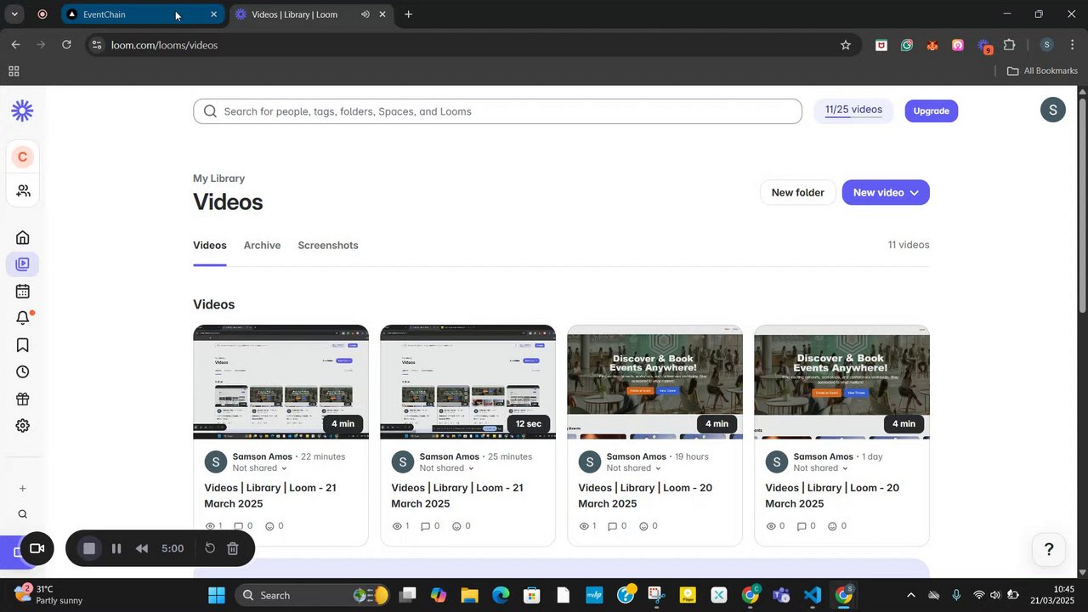This screenshot has width=1088, height=612.
Task: Open the 22 minutes video title link
Action: 270,496
